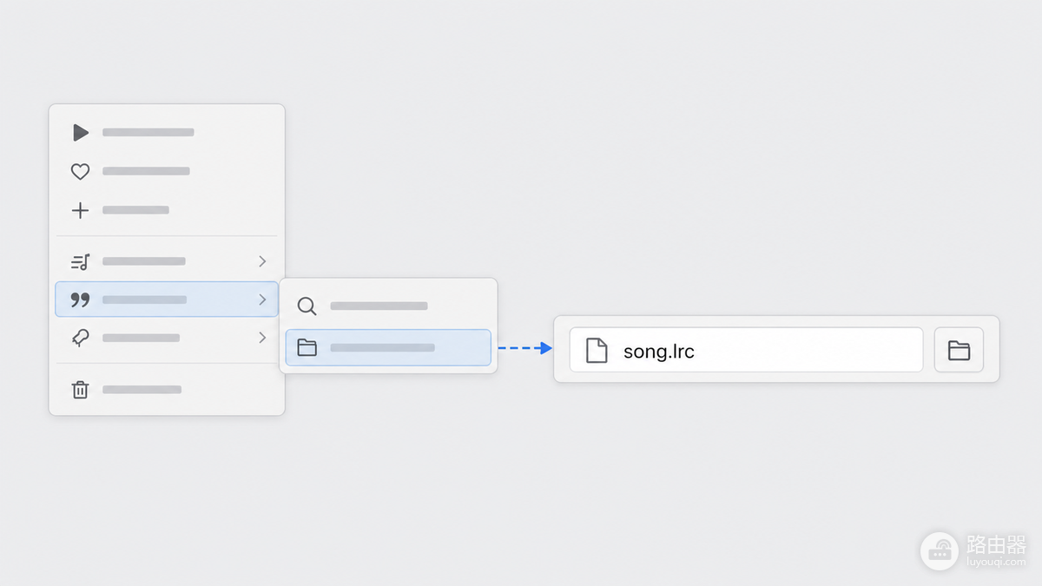Click the magnifier search icon in submenu
Image resolution: width=1042 pixels, height=586 pixels.
[x=307, y=306]
